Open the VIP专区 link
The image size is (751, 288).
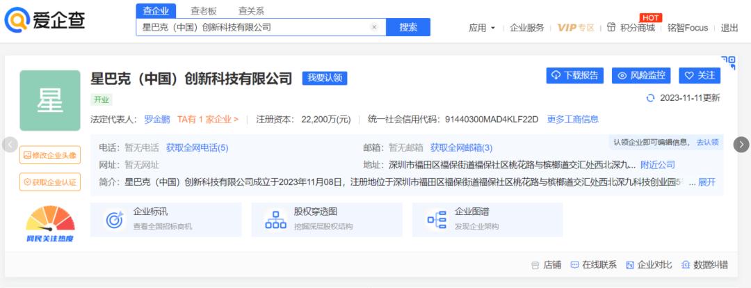576,28
